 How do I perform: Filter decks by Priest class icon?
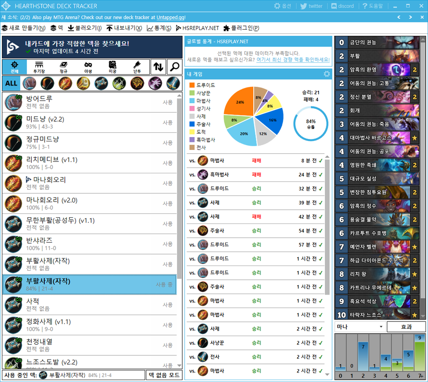click(x=101, y=84)
